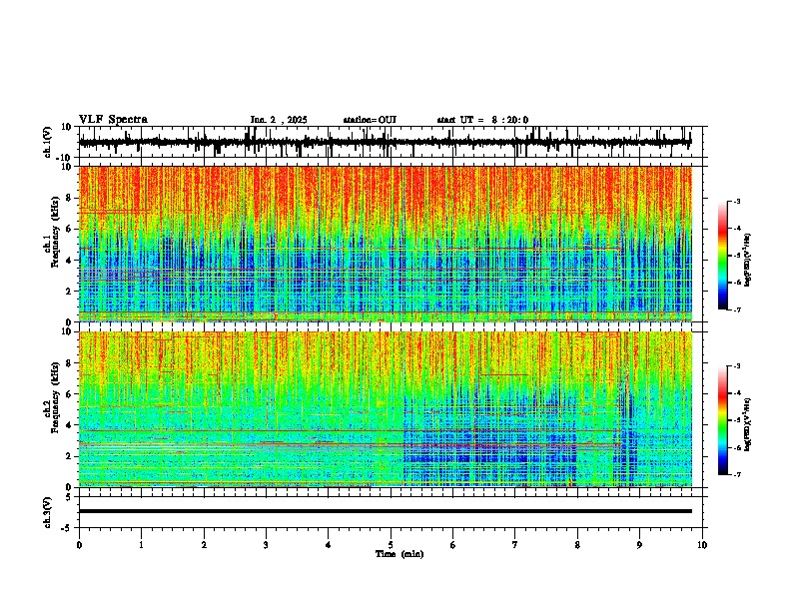This screenshot has height=611, width=791.
Task: Click the "ch.3(V)" axis label
Action: click(x=48, y=513)
